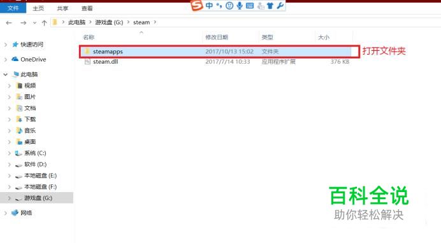441x243 pixels.
Task: Open 软件 (D:) drive in the sidebar
Action: (35, 164)
